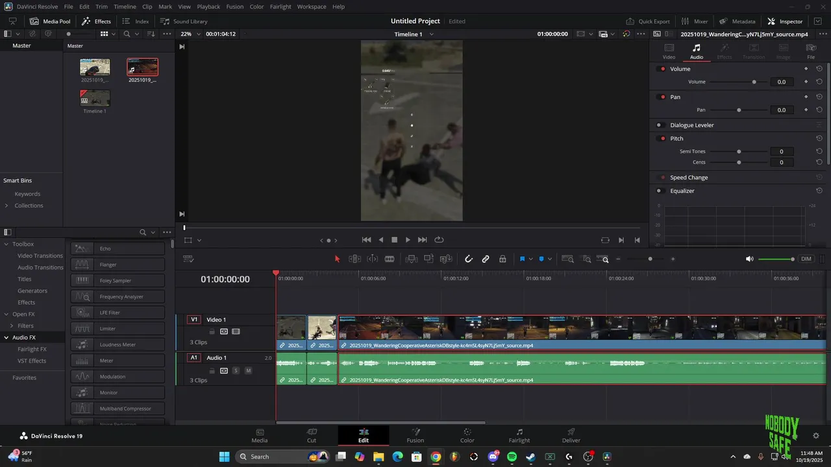Image resolution: width=831 pixels, height=467 pixels.
Task: Mute the Audio 1 track
Action: click(248, 371)
